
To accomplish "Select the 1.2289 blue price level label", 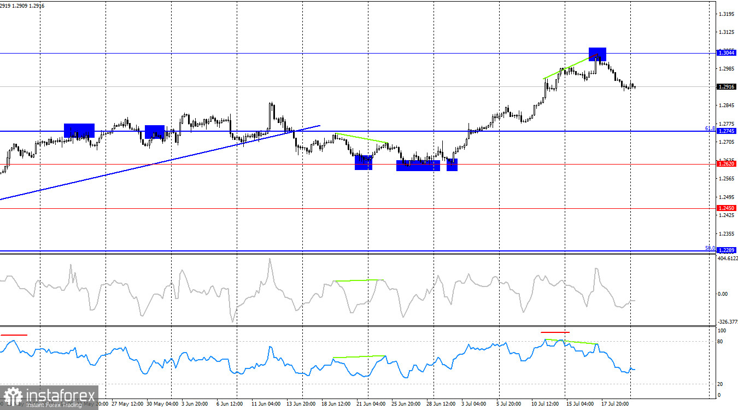I will coord(727,250).
